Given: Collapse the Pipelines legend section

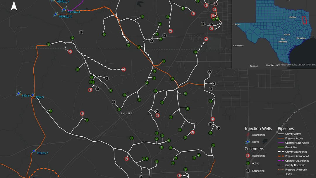Looking at the screenshot, I should point(286,128).
